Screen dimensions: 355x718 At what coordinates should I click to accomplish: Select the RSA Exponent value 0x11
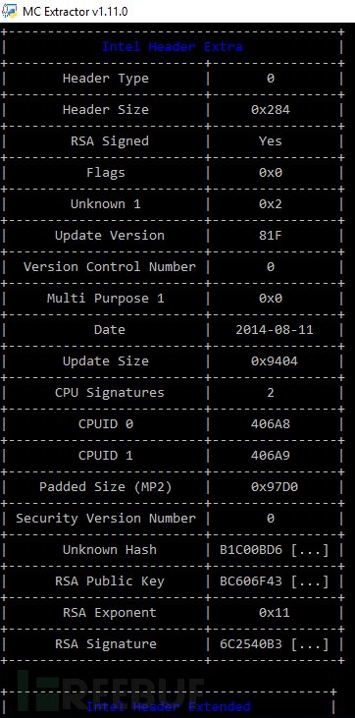click(x=275, y=613)
